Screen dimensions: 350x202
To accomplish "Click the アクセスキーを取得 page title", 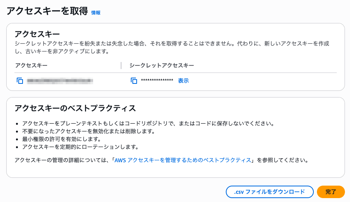I will (47, 11).
